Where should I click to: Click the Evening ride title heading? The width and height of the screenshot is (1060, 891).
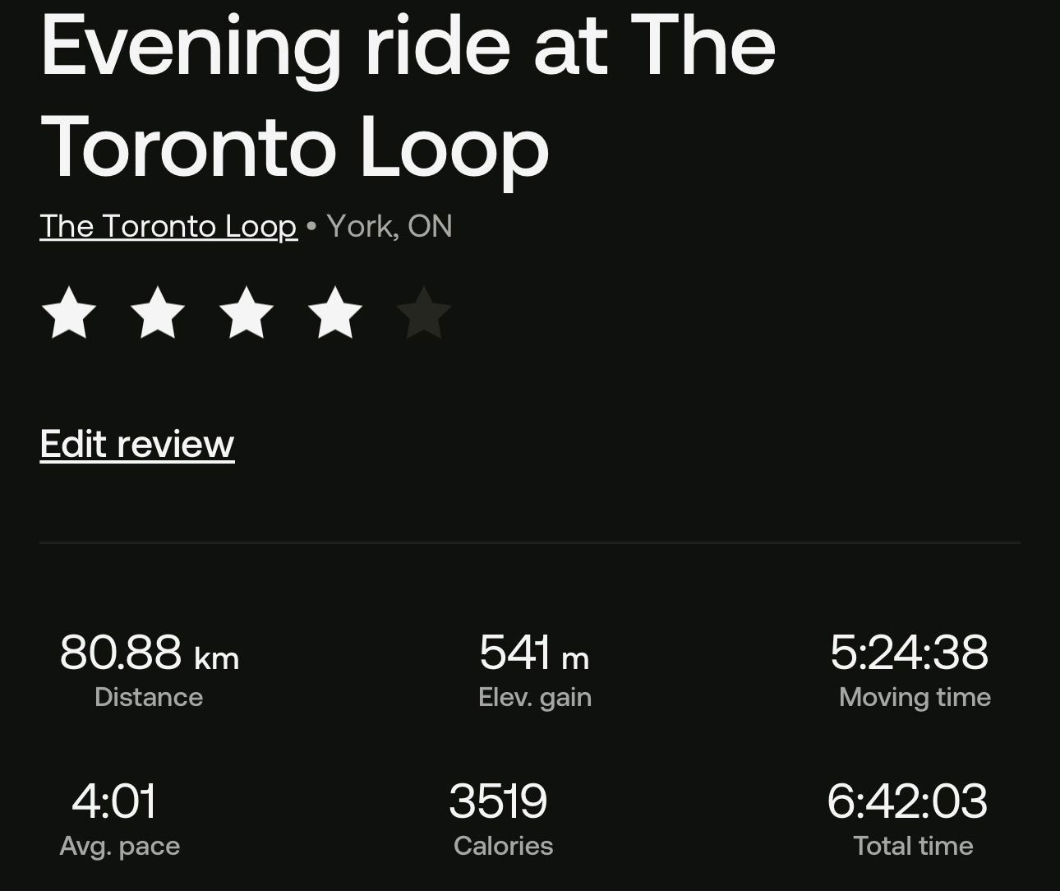tap(408, 96)
